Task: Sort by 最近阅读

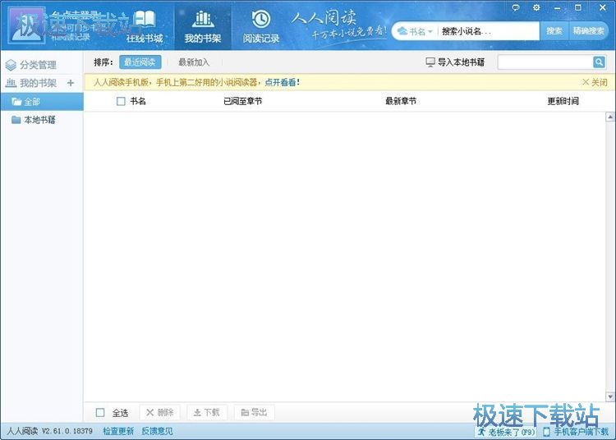Action: click(x=140, y=62)
